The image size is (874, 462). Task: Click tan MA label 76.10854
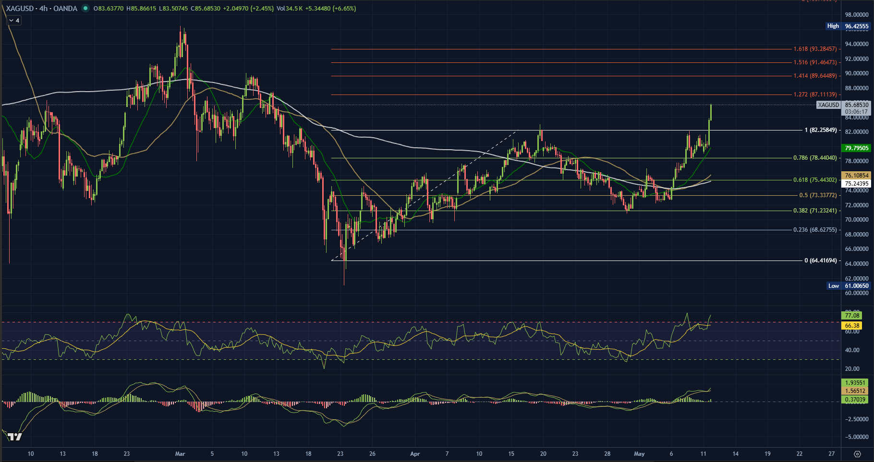856,176
